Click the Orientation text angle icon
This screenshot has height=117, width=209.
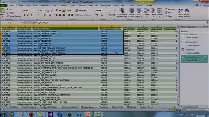coord(69,11)
